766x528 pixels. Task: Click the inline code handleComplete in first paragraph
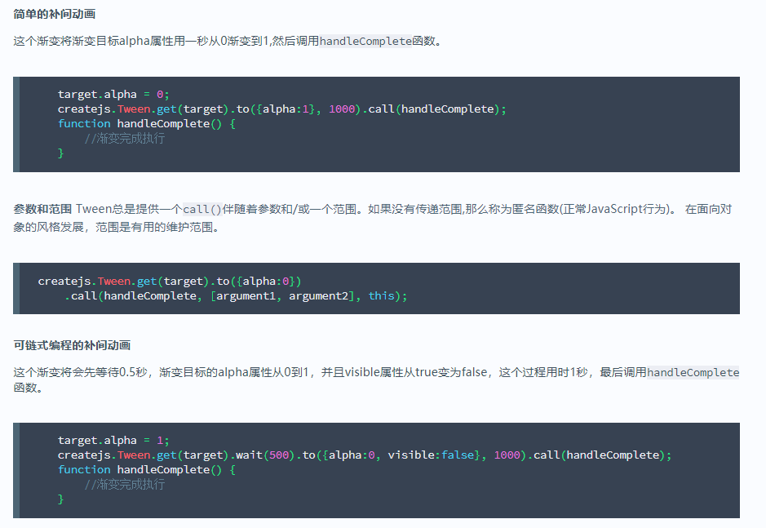(365, 41)
